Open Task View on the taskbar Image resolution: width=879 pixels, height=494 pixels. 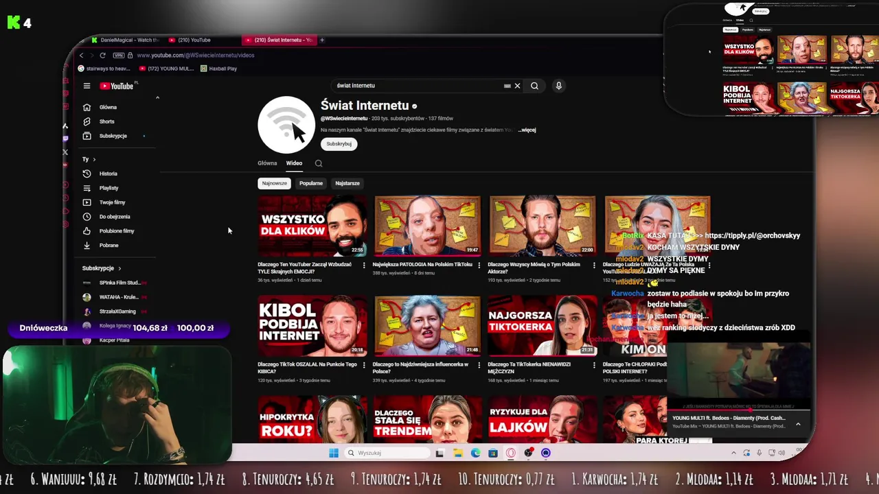[x=440, y=453]
